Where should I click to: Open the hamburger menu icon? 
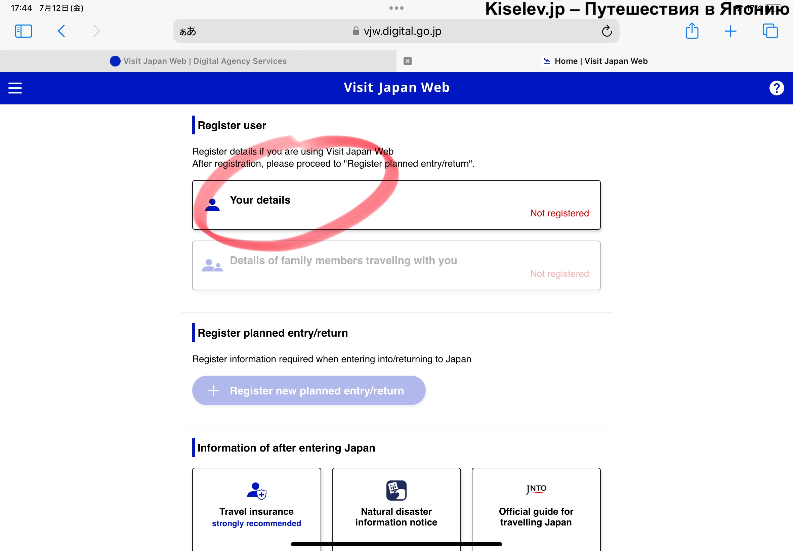(x=15, y=88)
